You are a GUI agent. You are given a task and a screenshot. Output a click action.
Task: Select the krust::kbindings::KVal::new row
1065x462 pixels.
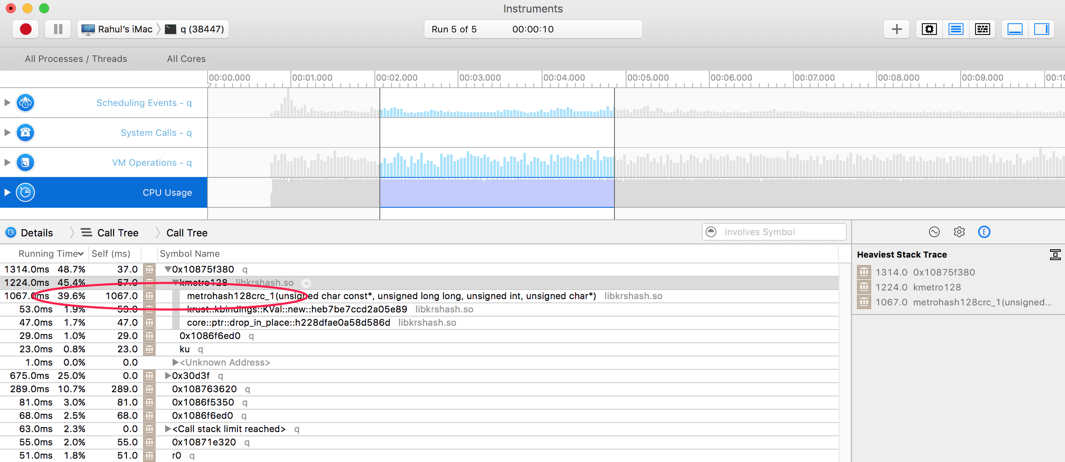[419, 309]
